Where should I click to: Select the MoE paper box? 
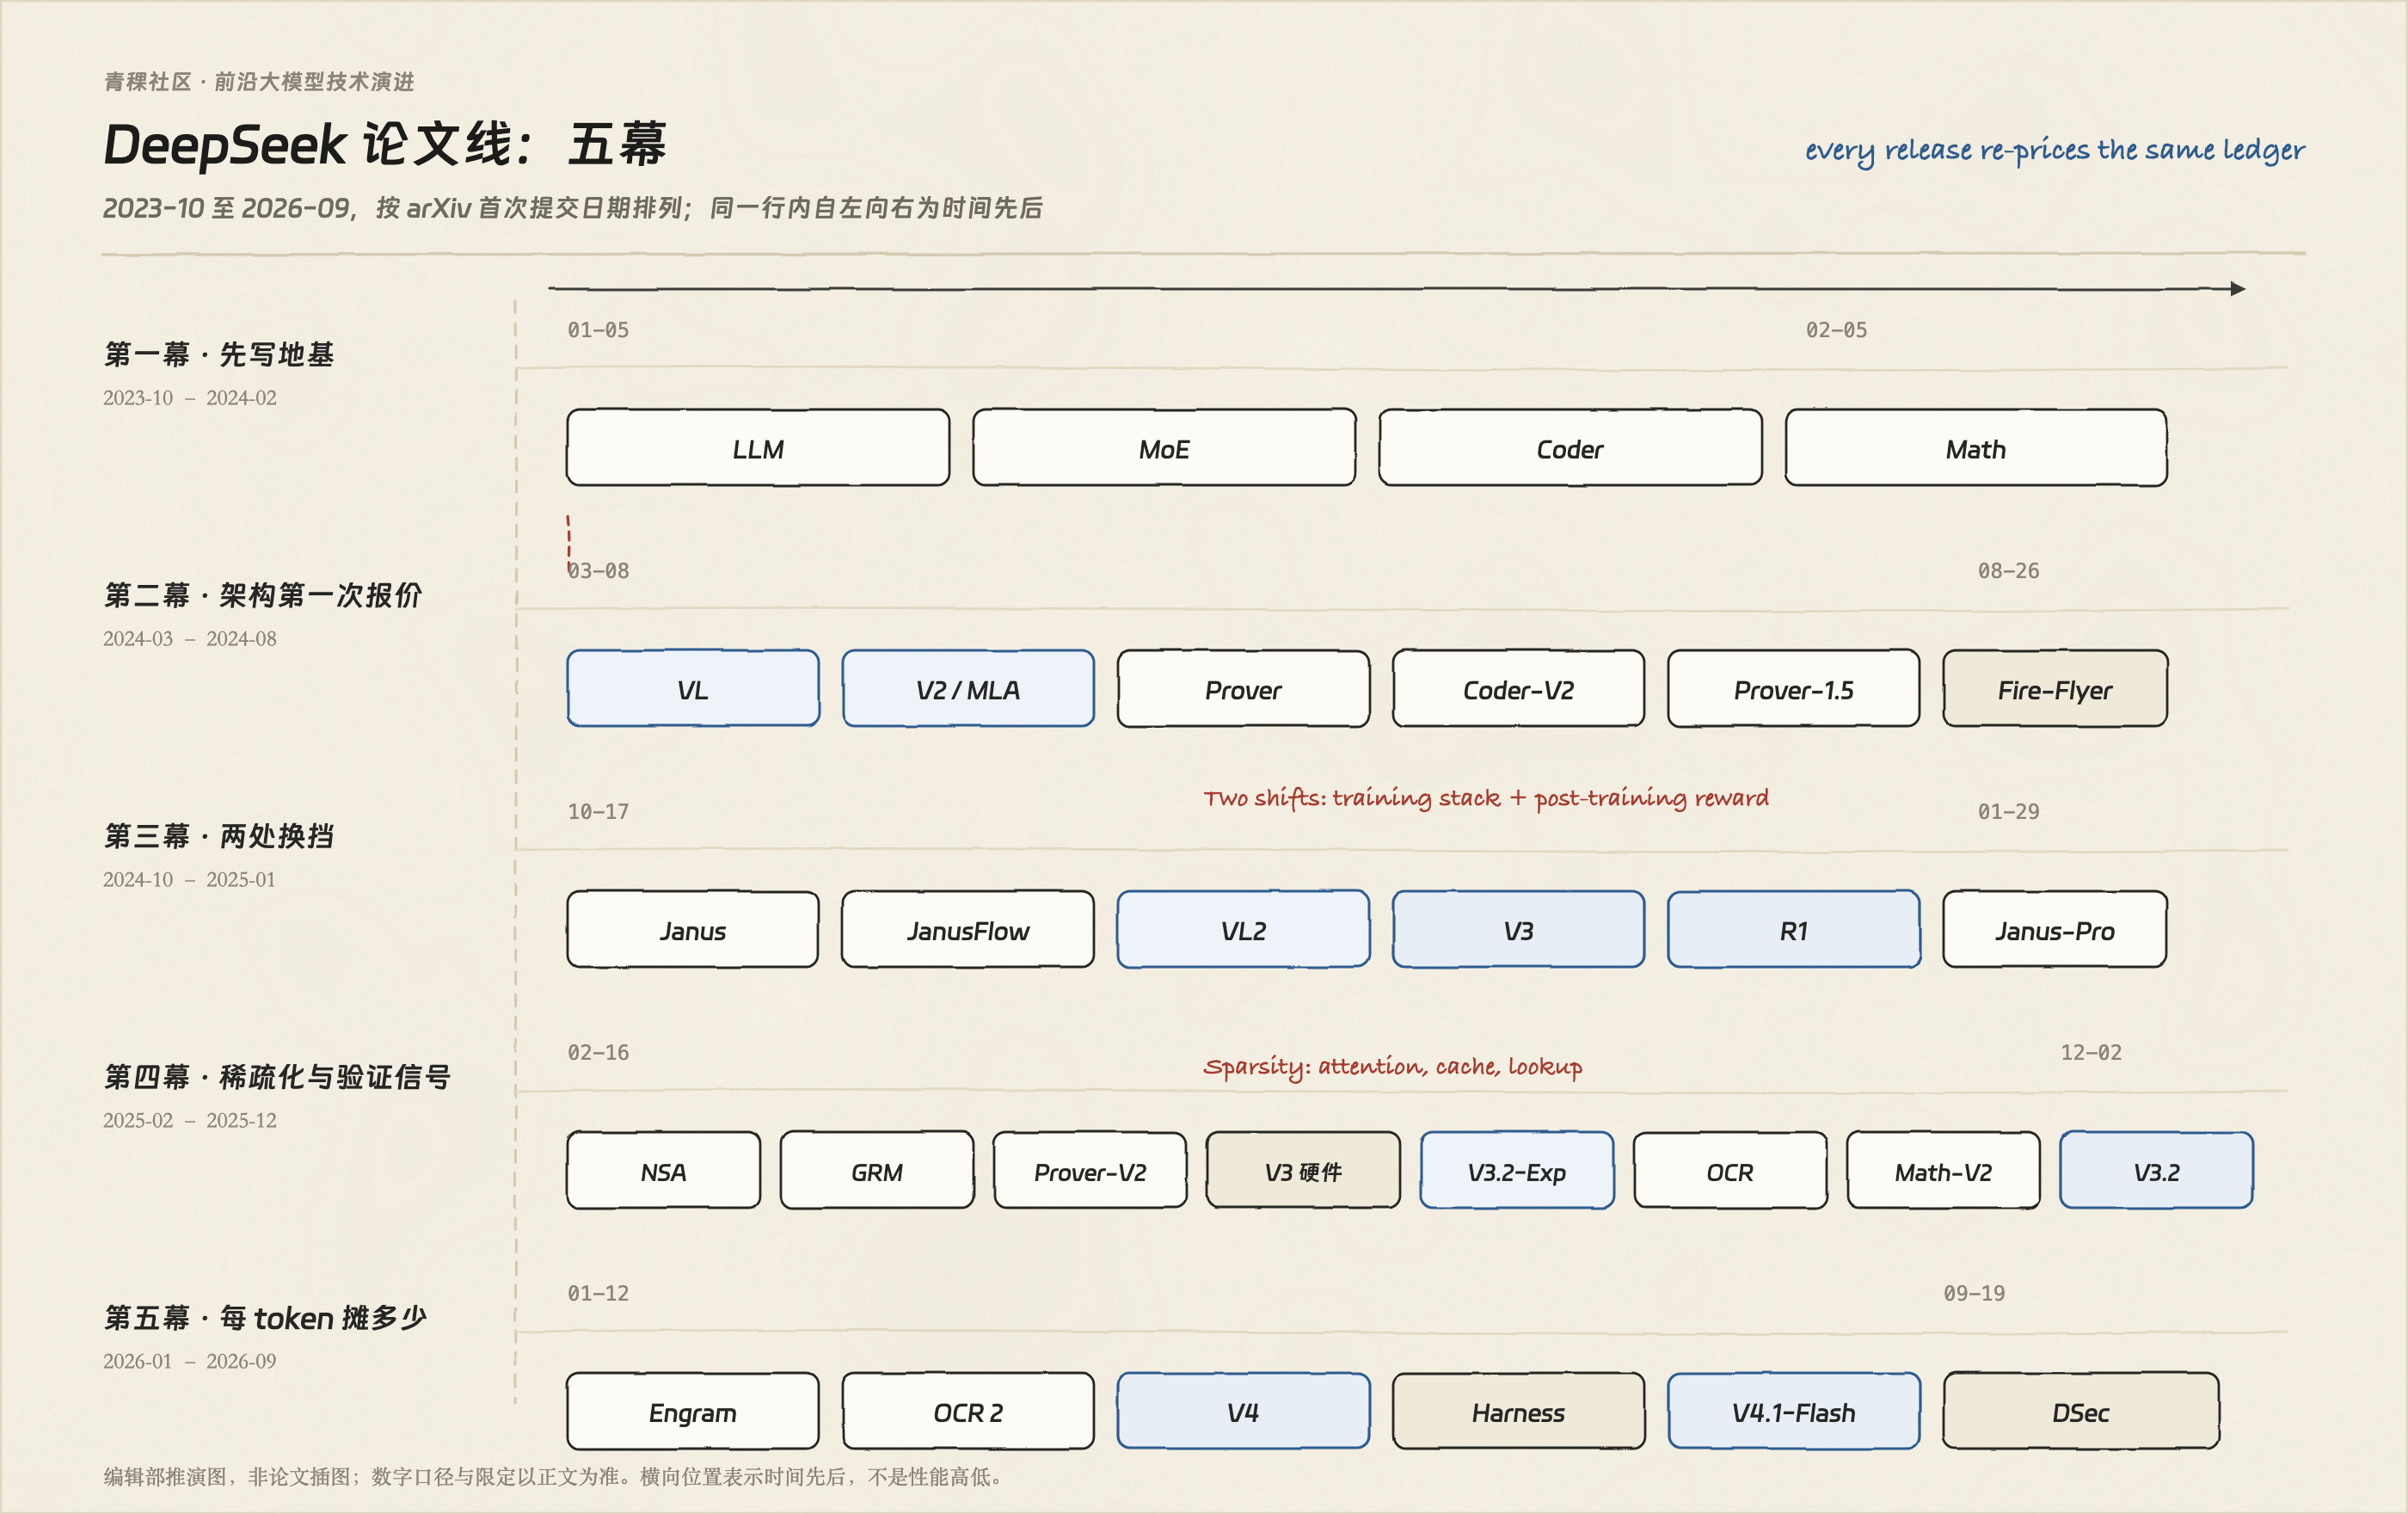(1164, 448)
